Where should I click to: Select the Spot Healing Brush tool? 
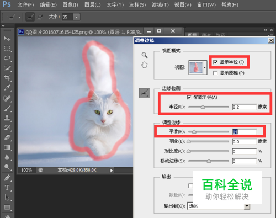(7, 99)
